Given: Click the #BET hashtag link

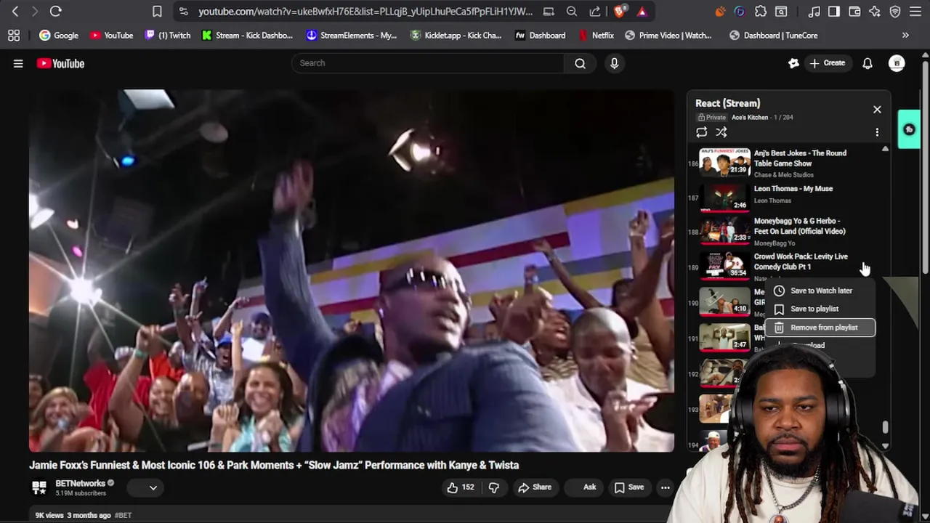Looking at the screenshot, I should point(123,515).
